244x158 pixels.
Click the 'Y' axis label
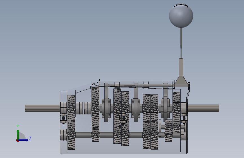[x=18, y=127]
